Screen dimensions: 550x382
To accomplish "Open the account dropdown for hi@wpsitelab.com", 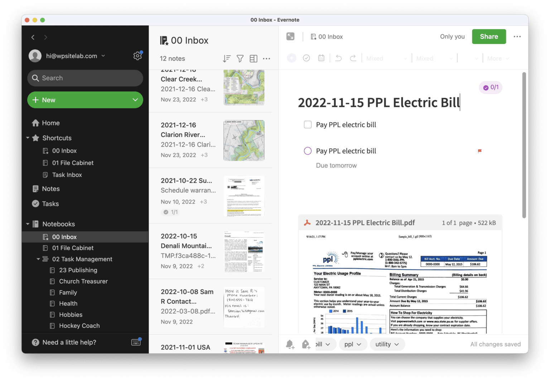I will [x=103, y=56].
